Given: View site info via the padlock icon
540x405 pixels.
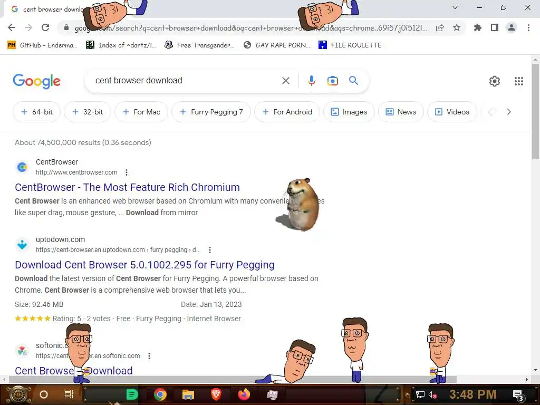Looking at the screenshot, I should tap(66, 27).
